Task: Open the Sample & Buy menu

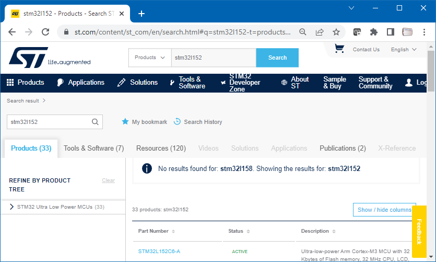Action: click(335, 83)
